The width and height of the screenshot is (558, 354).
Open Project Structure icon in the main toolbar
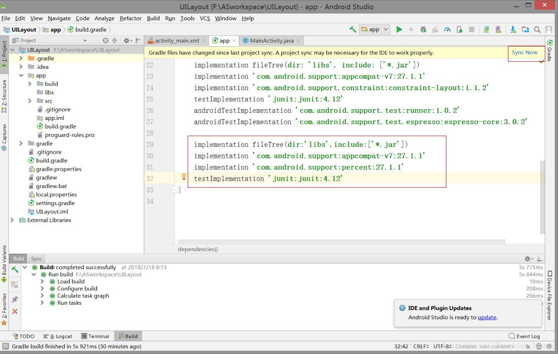point(525,29)
